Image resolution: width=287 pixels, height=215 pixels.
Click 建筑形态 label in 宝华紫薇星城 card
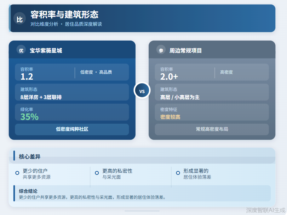29,90
